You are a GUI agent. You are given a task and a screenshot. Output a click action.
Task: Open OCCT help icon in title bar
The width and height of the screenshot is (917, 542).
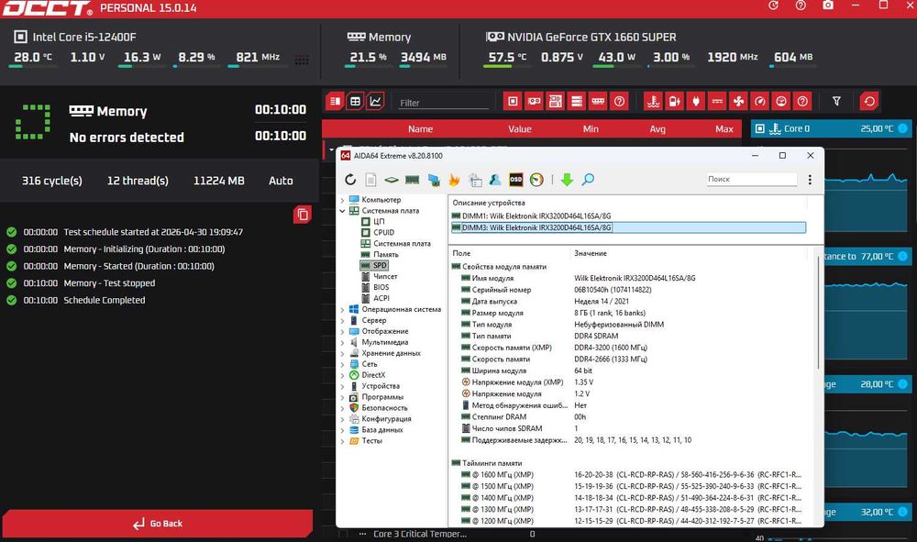801,6
